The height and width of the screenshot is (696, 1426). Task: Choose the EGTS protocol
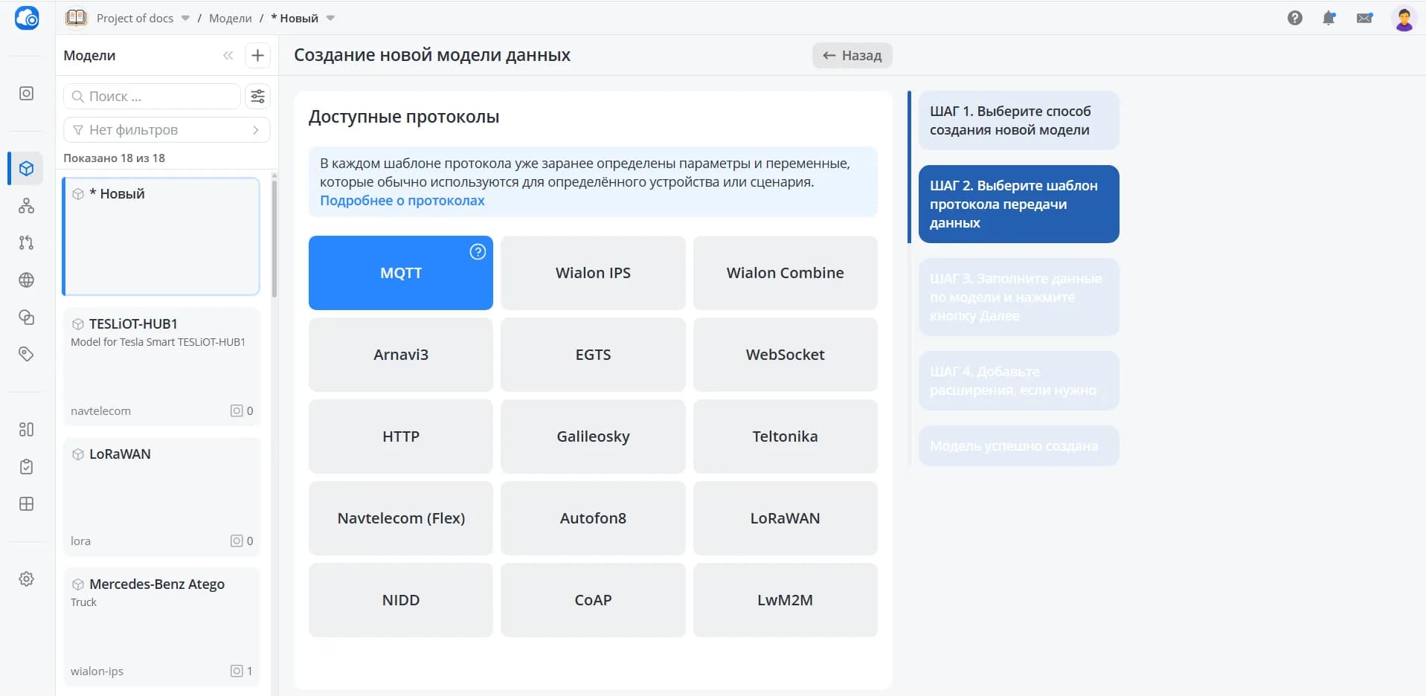[593, 355]
